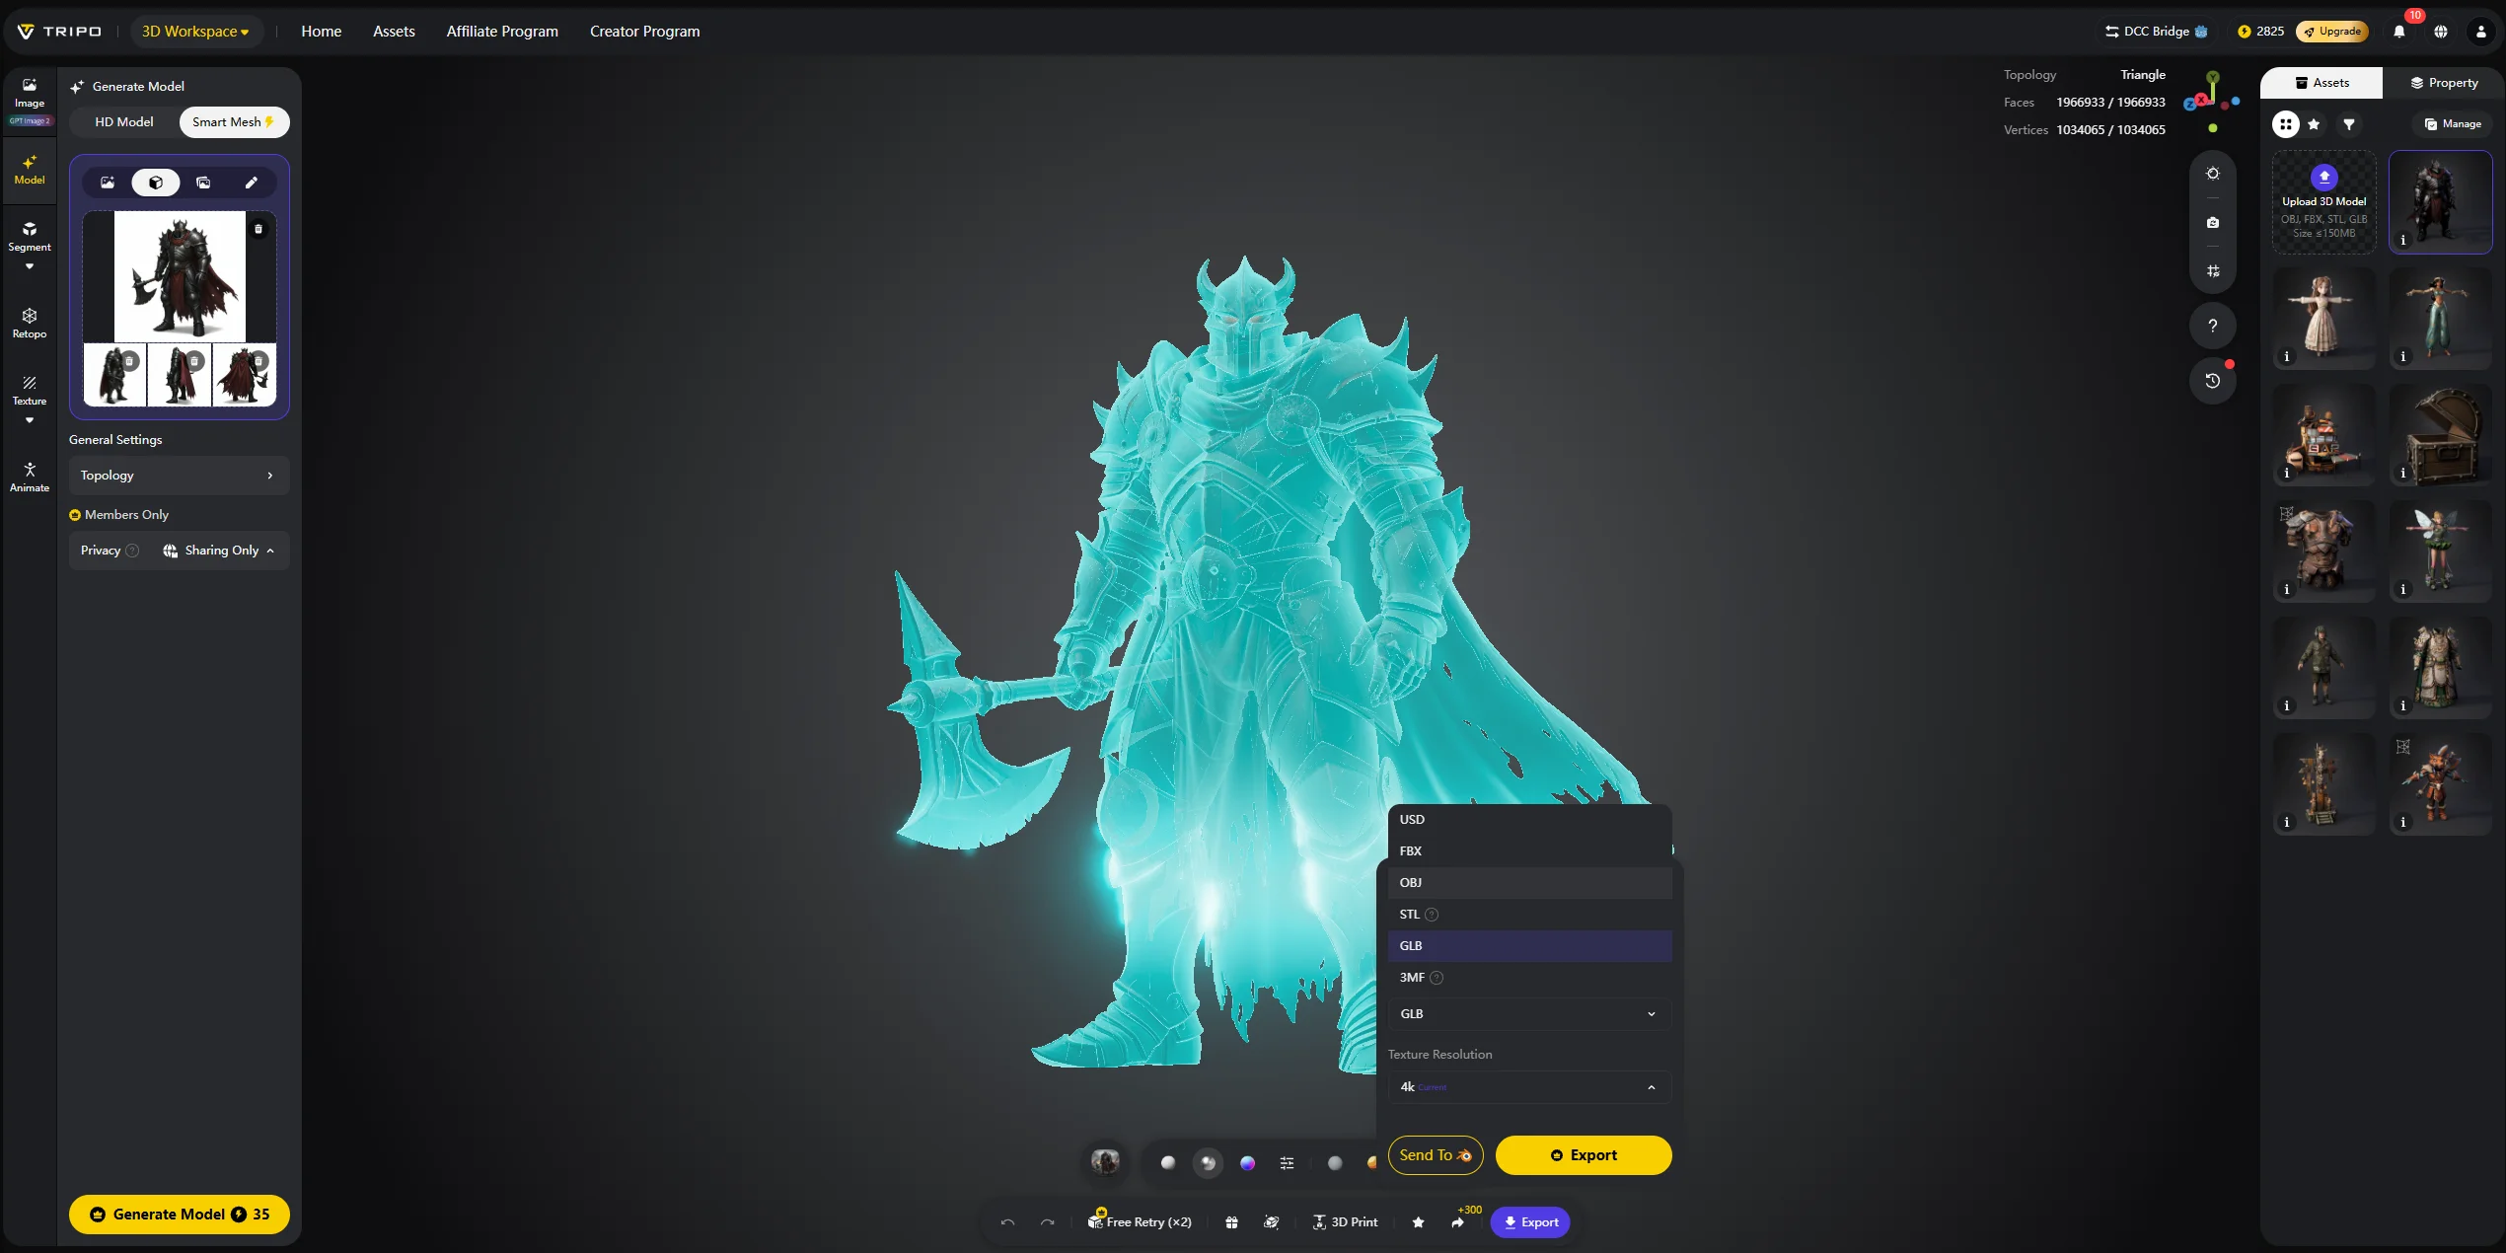Screen dimensions: 2506x1253
Task: Open the Sharing Only privacy dropdown
Action: tap(219, 551)
